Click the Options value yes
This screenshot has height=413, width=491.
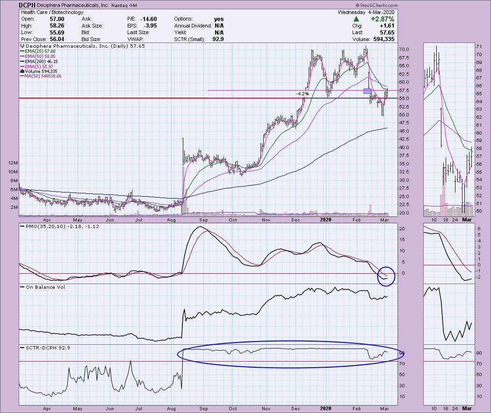click(218, 19)
